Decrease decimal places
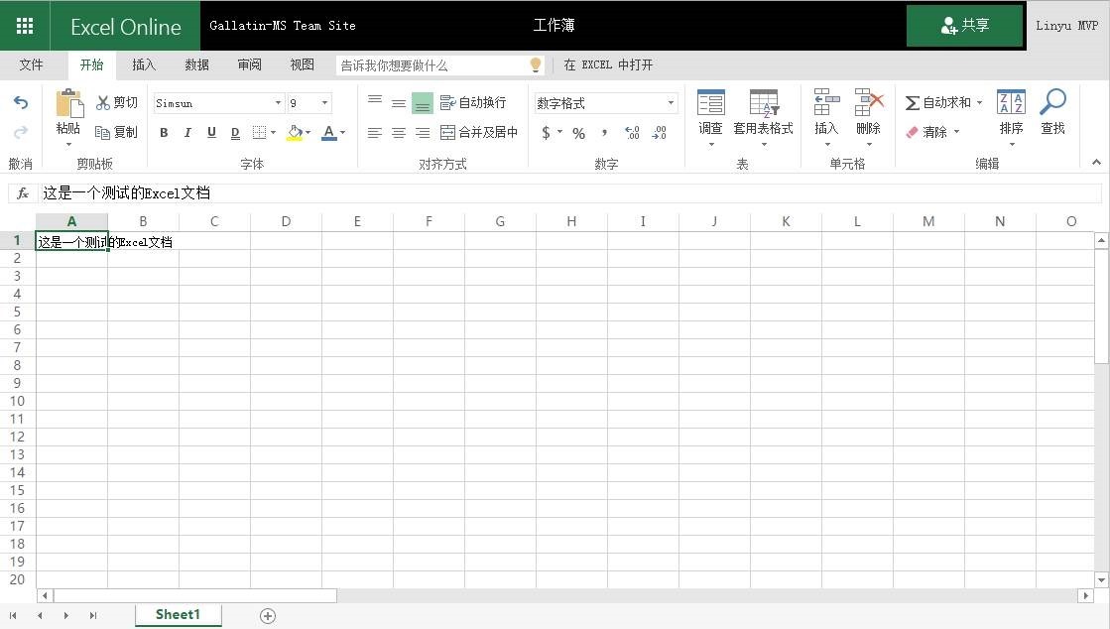The image size is (1110, 629). tap(659, 133)
